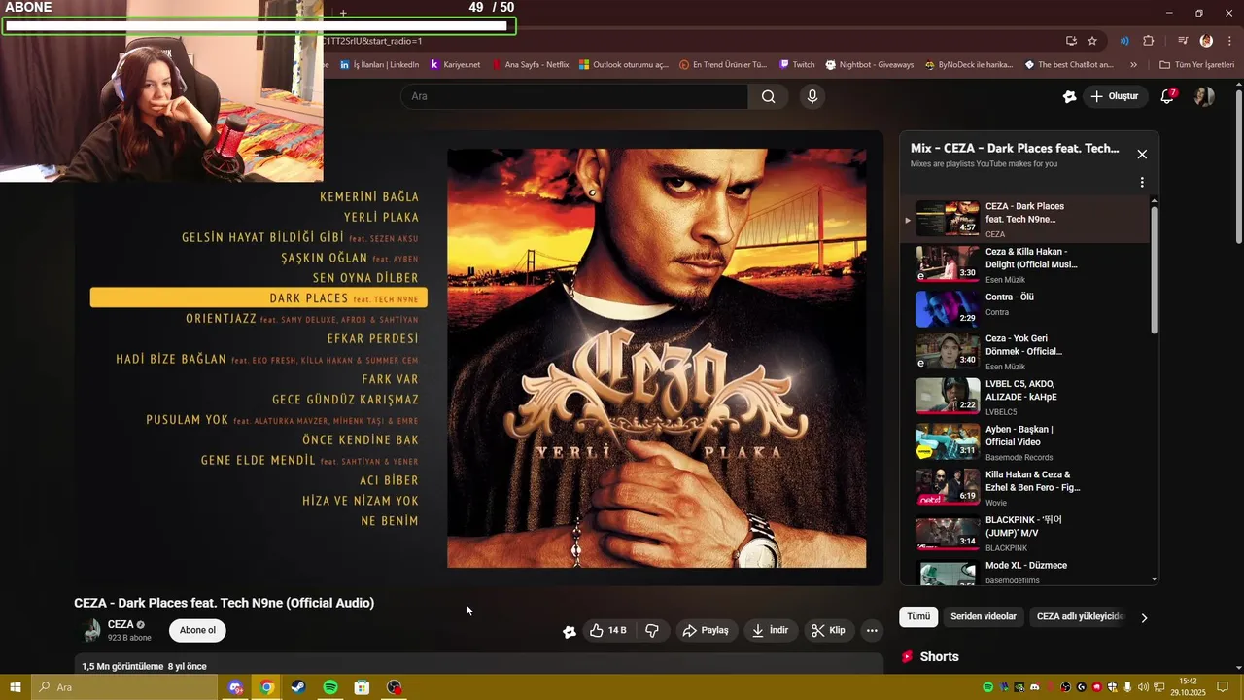Screen dimensions: 1244x700
Task: Click the CEZA channel name link
Action: 121,624
